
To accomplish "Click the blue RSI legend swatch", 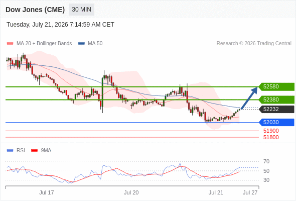I will tap(10, 151).
